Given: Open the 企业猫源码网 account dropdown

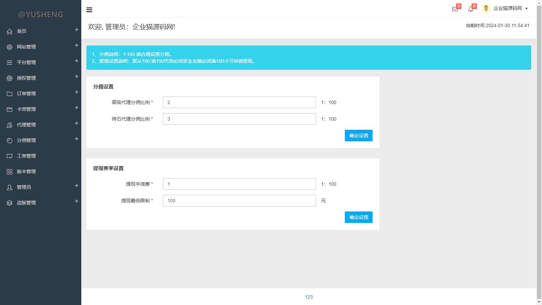Looking at the screenshot, I should [510, 8].
